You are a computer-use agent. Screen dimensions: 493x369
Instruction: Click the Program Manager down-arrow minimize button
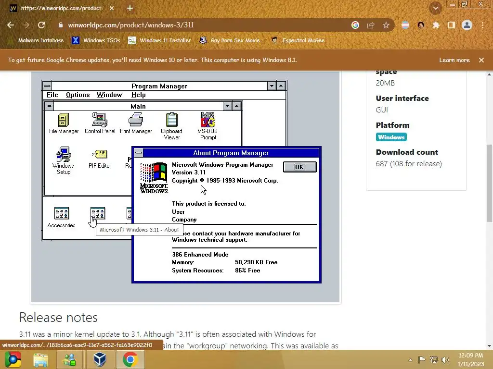[x=272, y=86]
